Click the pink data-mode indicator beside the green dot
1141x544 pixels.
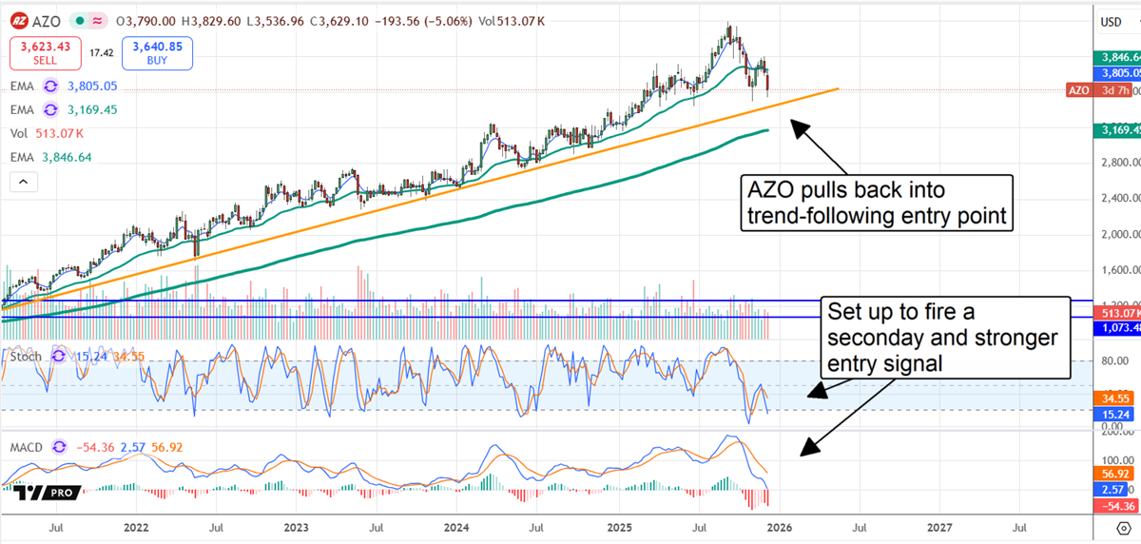pyautogui.click(x=99, y=21)
